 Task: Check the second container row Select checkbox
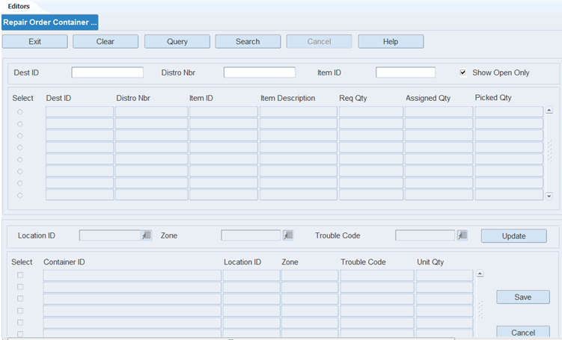(x=20, y=287)
